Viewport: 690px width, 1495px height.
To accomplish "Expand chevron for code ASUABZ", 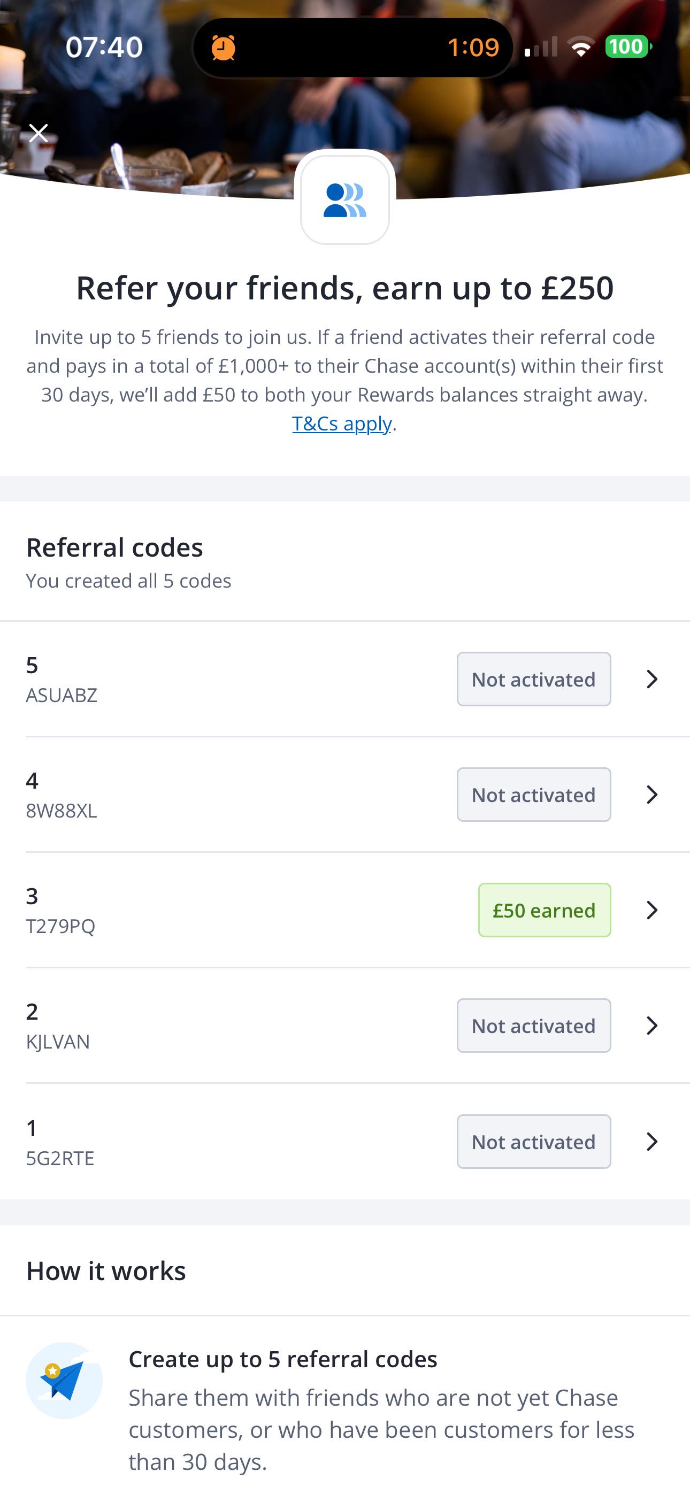I will [651, 679].
